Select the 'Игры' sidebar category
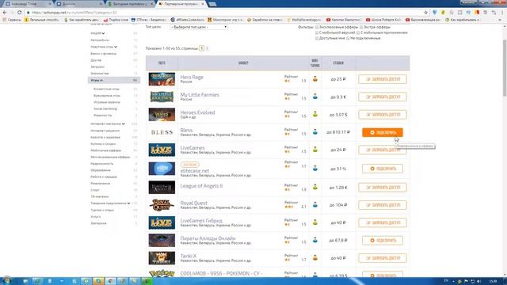The image size is (507, 285). click(x=114, y=80)
